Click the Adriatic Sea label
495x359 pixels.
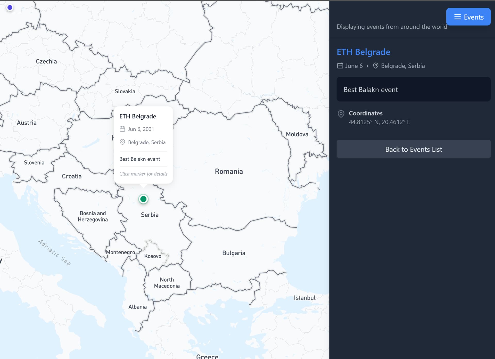click(x=54, y=252)
